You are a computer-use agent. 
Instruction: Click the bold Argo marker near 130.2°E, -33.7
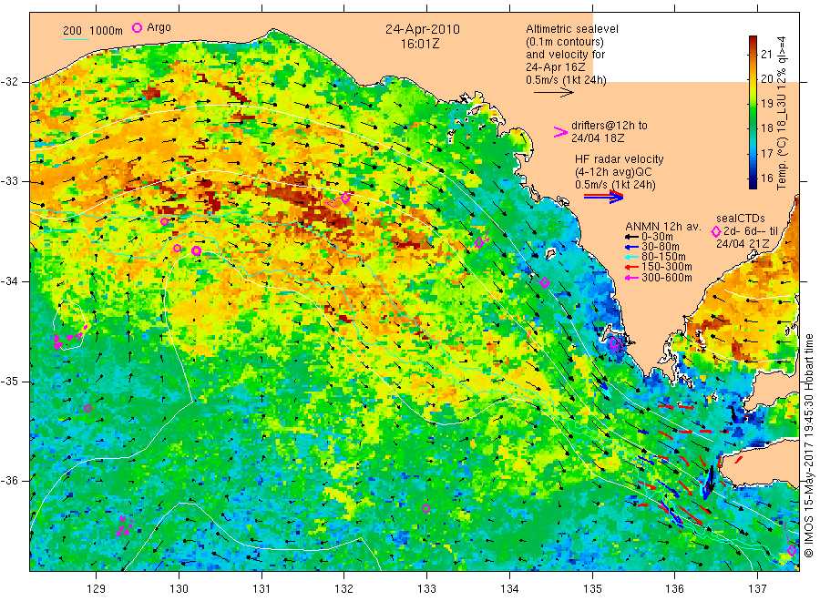pyautogui.click(x=196, y=250)
